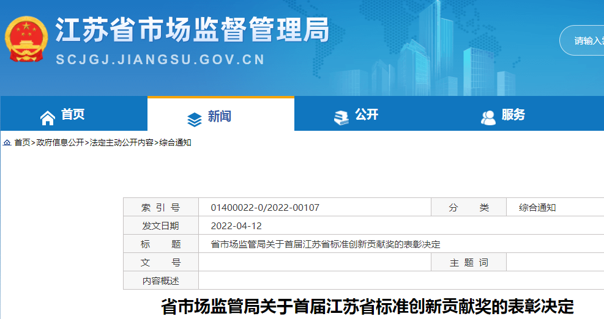Open the 法定主动公开内容 breadcrumb link
The width and height of the screenshot is (604, 319).
[121, 142]
